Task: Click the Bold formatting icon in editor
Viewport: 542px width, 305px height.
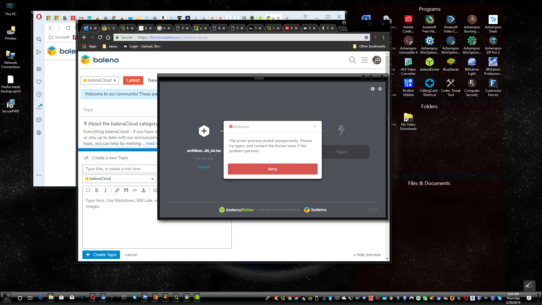Action: pos(97,190)
